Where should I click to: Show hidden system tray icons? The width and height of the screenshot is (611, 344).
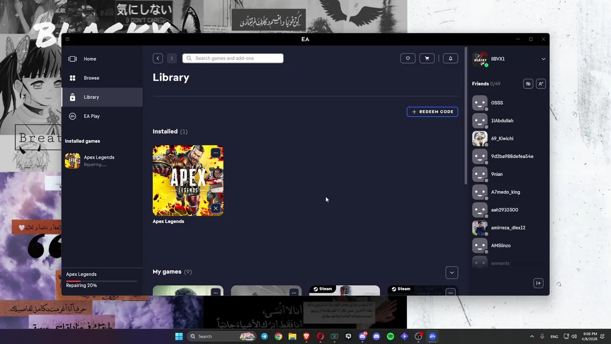pyautogui.click(x=532, y=336)
